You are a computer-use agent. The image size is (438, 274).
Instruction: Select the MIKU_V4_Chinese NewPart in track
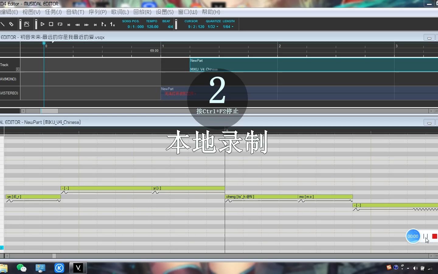click(314, 65)
